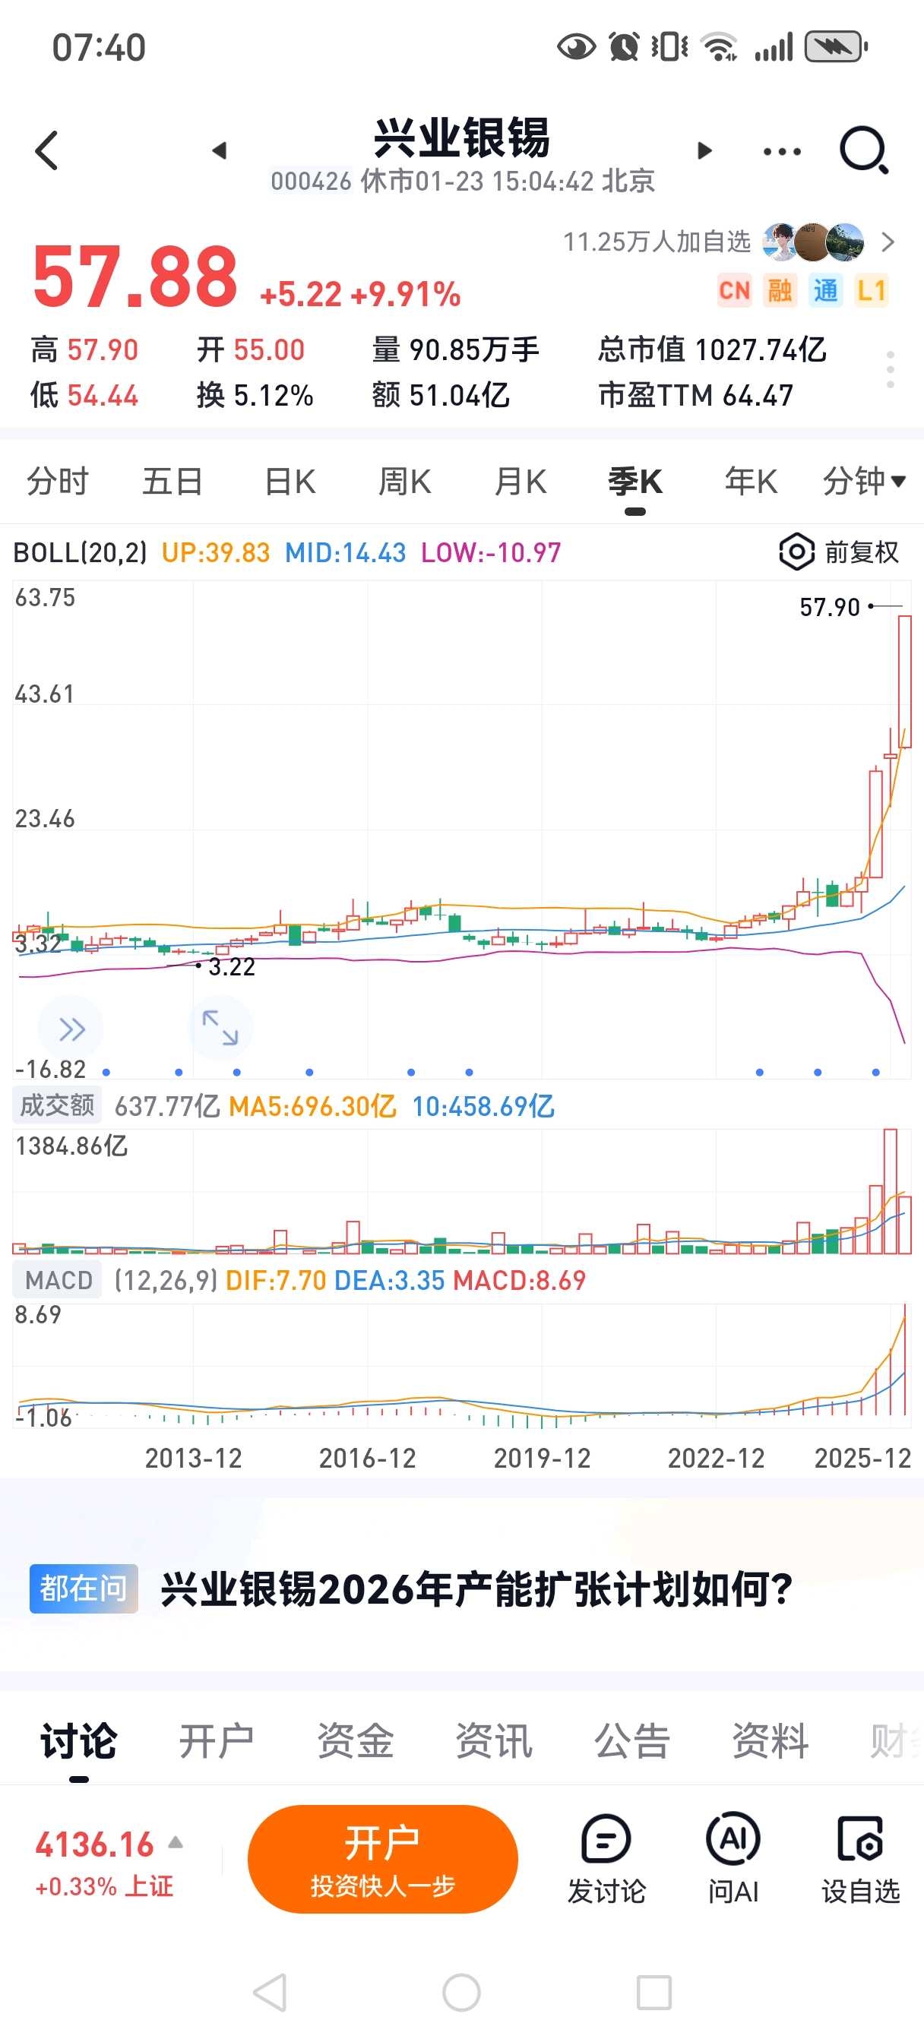924x2042 pixels.
Task: Open the 前复权 adjustment settings
Action: 862,552
